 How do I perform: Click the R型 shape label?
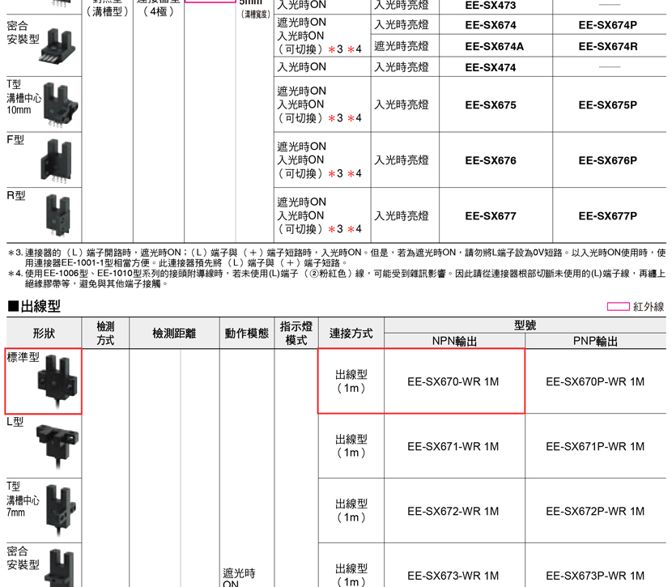point(16,195)
